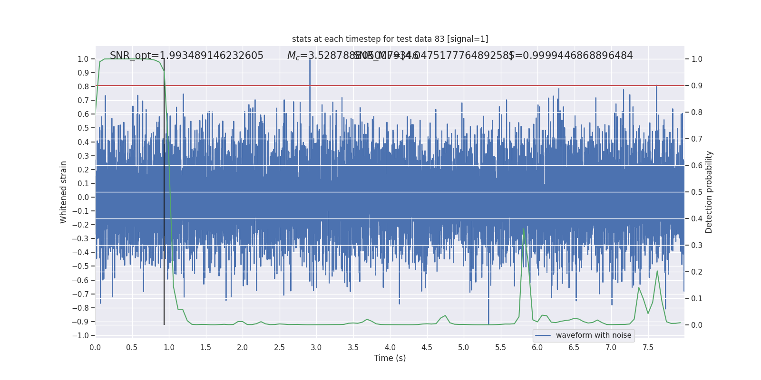Click the left y-axis tick label 0.5
Screen dimensions: 761x380
click(x=83, y=128)
